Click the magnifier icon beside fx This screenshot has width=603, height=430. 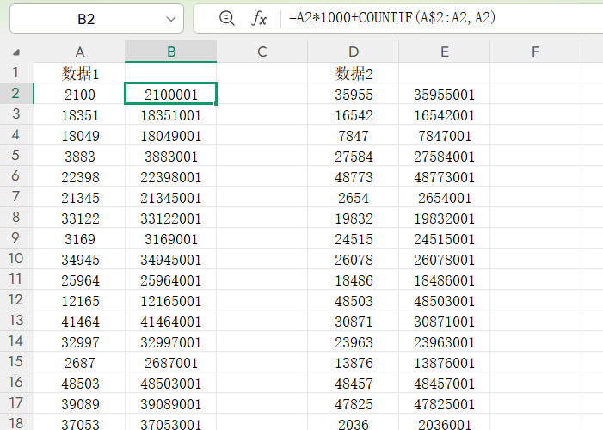coord(227,18)
